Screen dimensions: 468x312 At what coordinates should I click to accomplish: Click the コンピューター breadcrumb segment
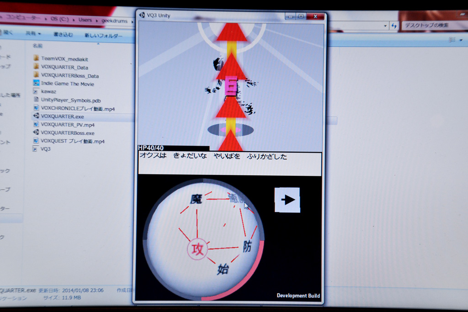(x=23, y=18)
